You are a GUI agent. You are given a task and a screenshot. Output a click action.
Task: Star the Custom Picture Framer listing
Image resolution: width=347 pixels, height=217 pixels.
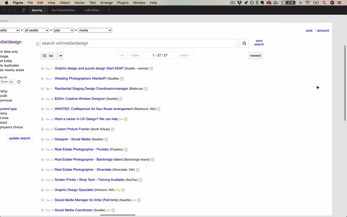pos(42,129)
